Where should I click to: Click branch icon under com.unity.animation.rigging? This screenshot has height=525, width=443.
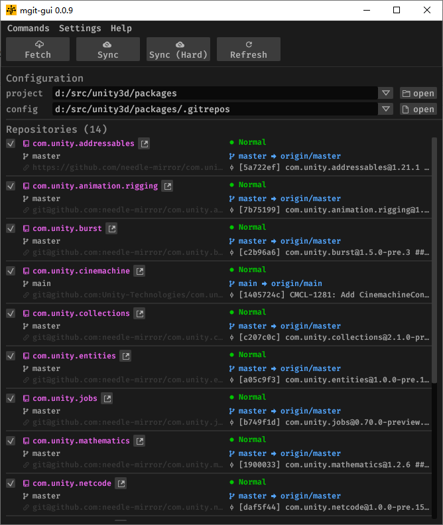25,199
